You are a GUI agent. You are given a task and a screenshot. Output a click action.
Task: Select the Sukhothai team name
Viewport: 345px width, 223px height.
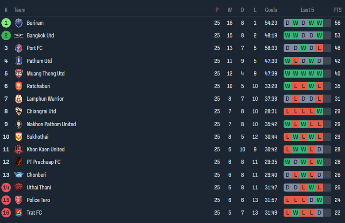(x=38, y=137)
